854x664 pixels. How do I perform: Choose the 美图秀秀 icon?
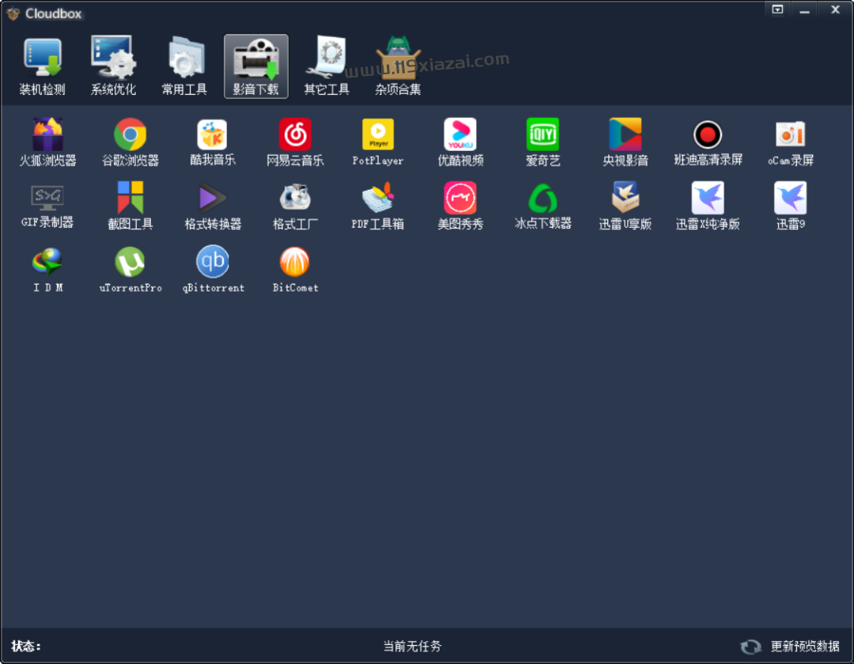460,198
